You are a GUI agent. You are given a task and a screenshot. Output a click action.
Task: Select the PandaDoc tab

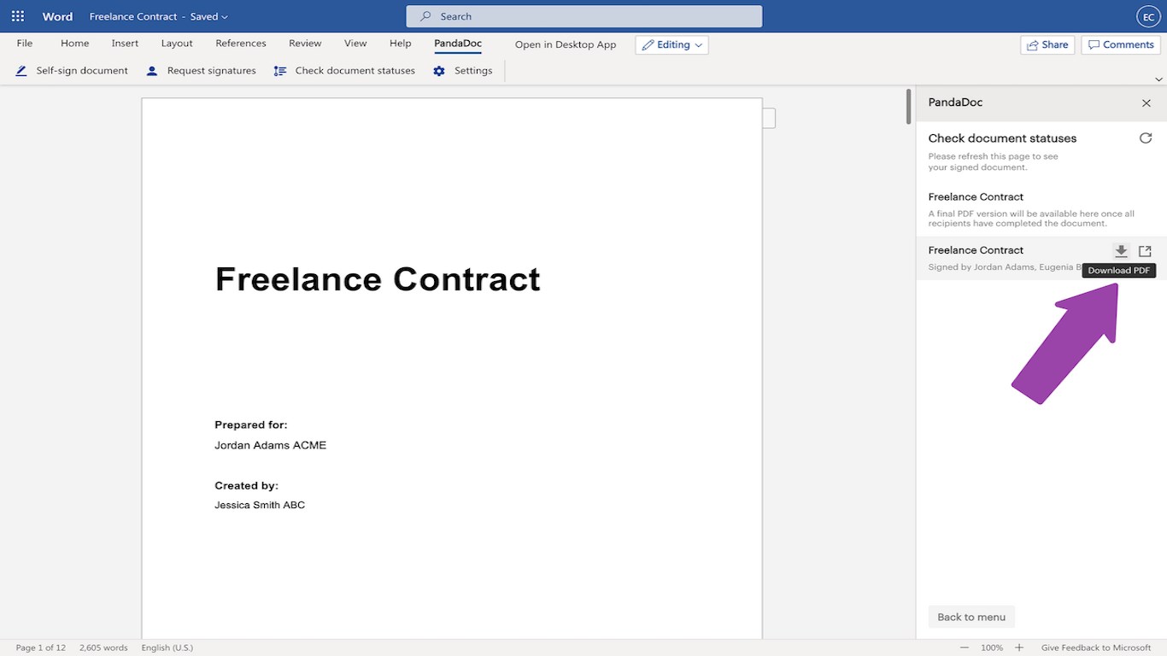pos(458,44)
